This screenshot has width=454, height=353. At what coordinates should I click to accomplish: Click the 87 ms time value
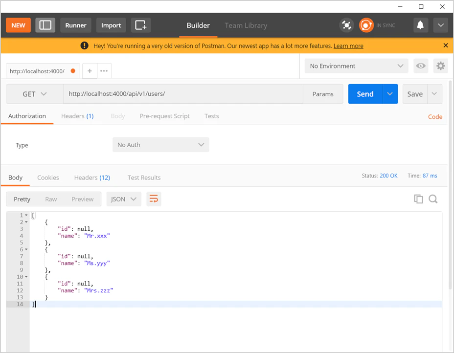tap(430, 176)
